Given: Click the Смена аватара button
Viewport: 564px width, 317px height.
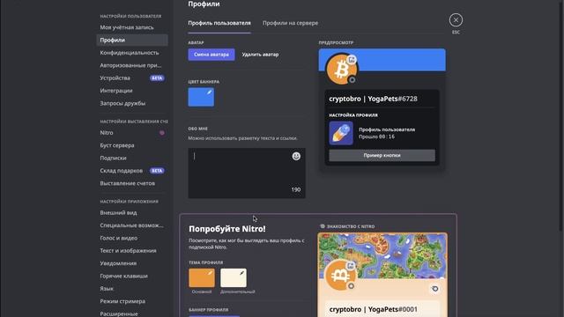Looking at the screenshot, I should pos(211,55).
